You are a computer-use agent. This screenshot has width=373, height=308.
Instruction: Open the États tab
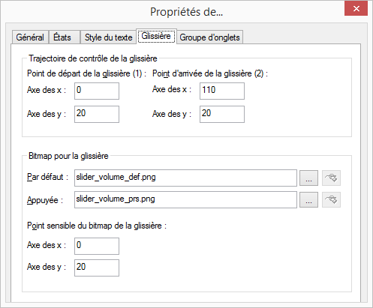click(x=64, y=37)
